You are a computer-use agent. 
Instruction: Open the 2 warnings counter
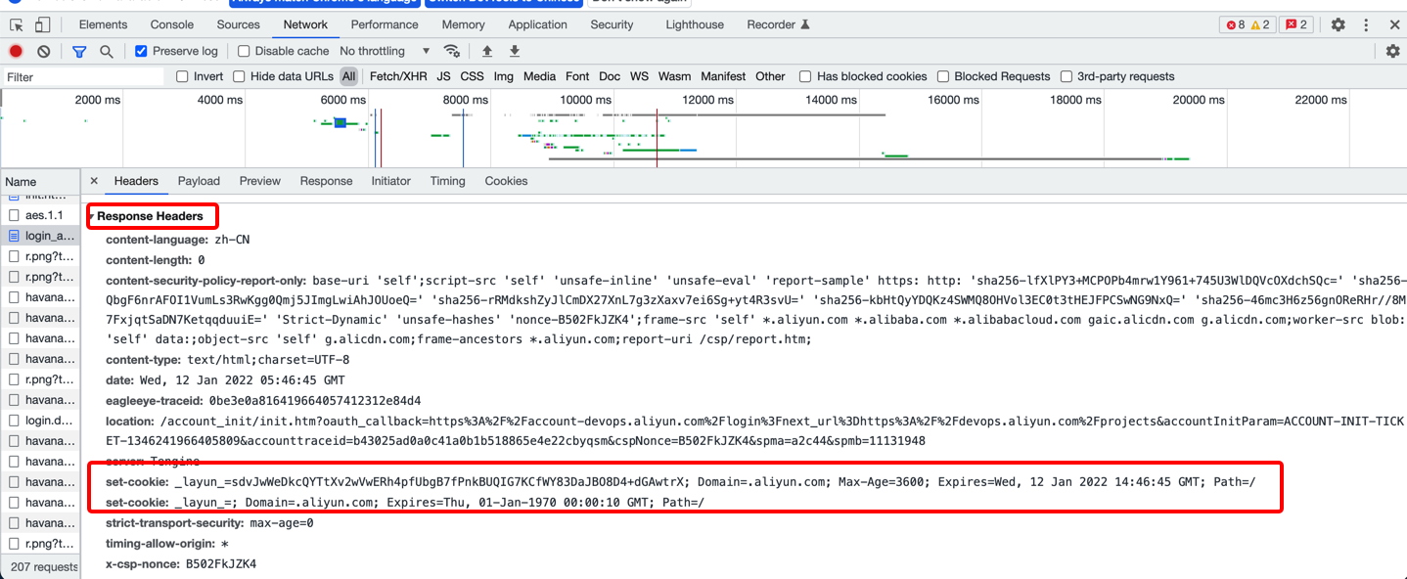[x=1260, y=24]
